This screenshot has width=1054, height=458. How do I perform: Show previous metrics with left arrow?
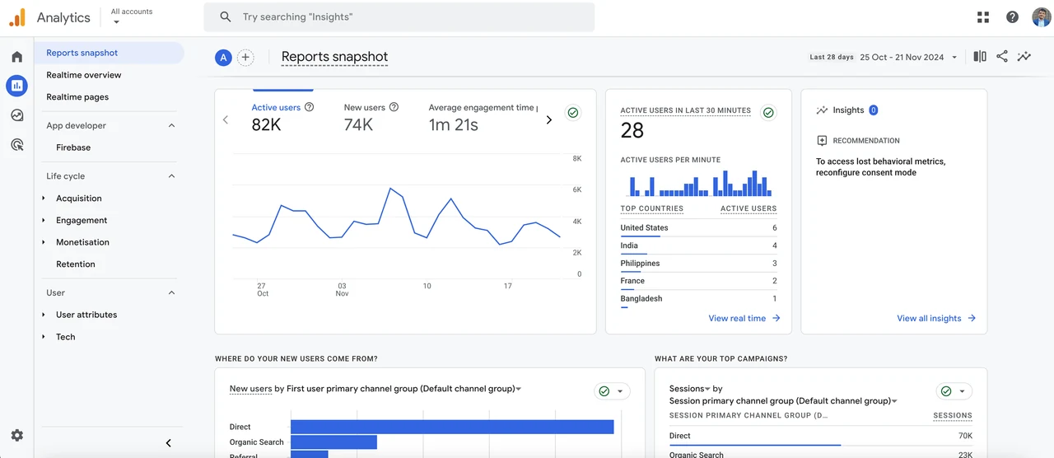click(x=226, y=120)
